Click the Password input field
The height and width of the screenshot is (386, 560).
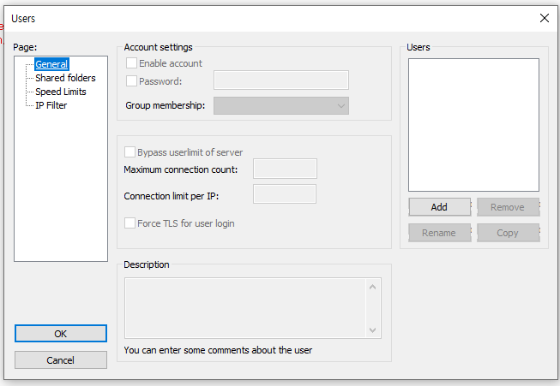281,80
